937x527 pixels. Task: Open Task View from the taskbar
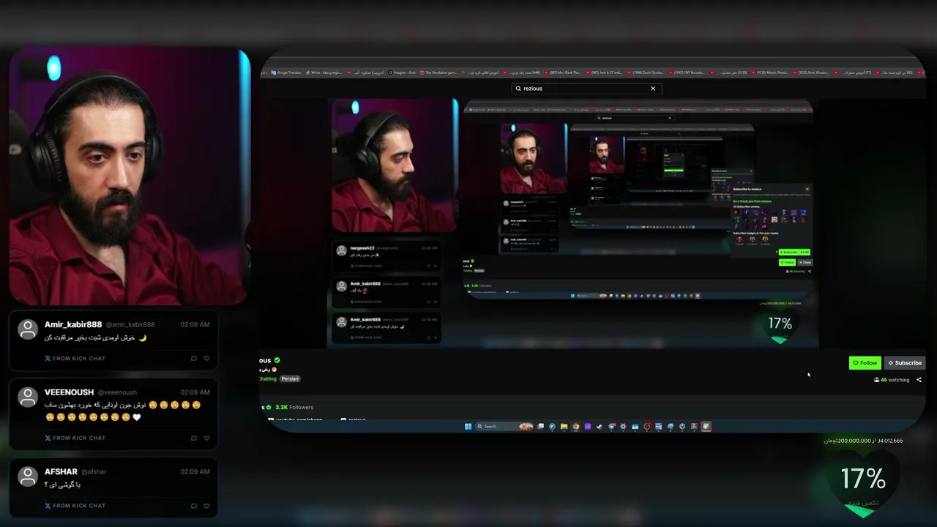[x=540, y=427]
